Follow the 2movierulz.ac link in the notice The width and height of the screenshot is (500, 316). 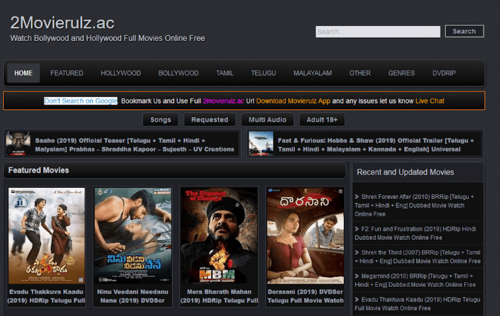(x=223, y=101)
